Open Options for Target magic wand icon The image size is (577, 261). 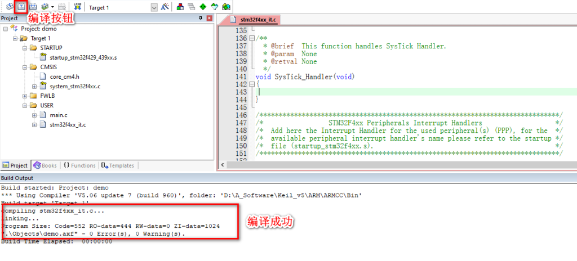tap(165, 6)
